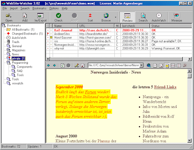Click preview add-bookmark page icon

pyautogui.click(x=83, y=65)
